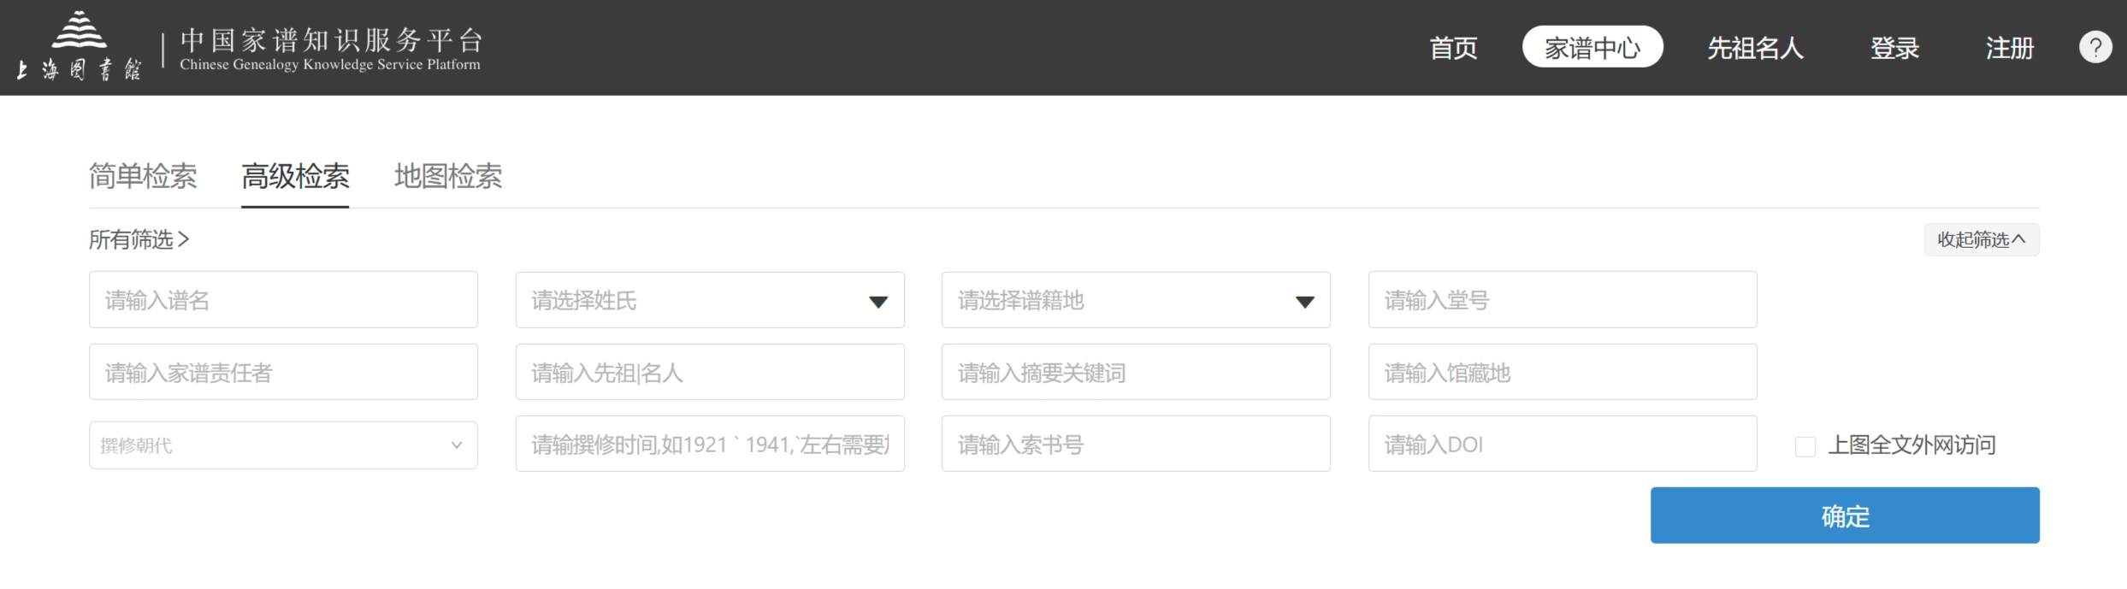2127x589 pixels.
Task: Open 先祖名人 navigation page
Action: [x=1755, y=48]
